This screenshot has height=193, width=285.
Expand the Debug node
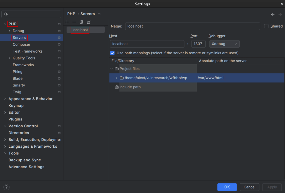[x=9, y=31]
